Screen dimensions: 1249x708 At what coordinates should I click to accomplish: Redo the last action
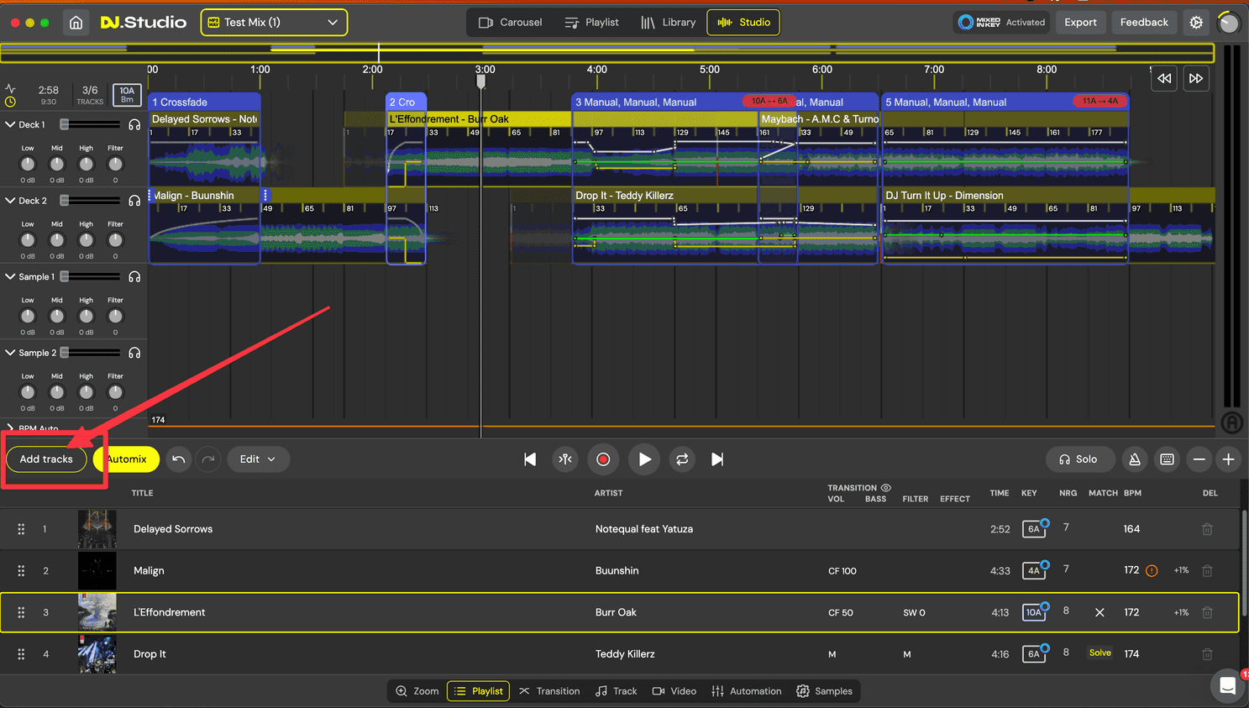coord(208,459)
